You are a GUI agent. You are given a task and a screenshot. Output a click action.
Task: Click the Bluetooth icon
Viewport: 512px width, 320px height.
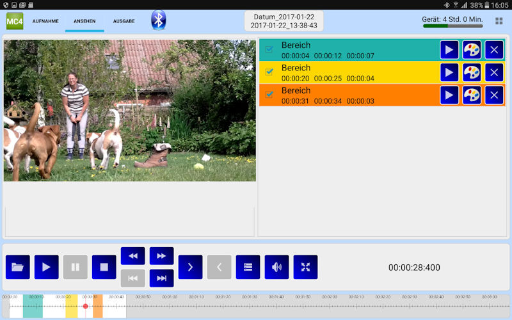point(158,20)
